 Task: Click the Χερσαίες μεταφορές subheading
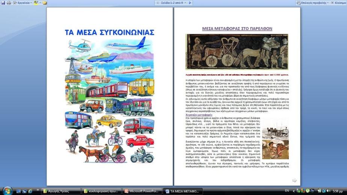tap(199, 115)
